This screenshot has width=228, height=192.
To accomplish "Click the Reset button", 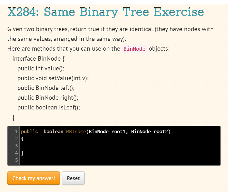I will [73, 178].
